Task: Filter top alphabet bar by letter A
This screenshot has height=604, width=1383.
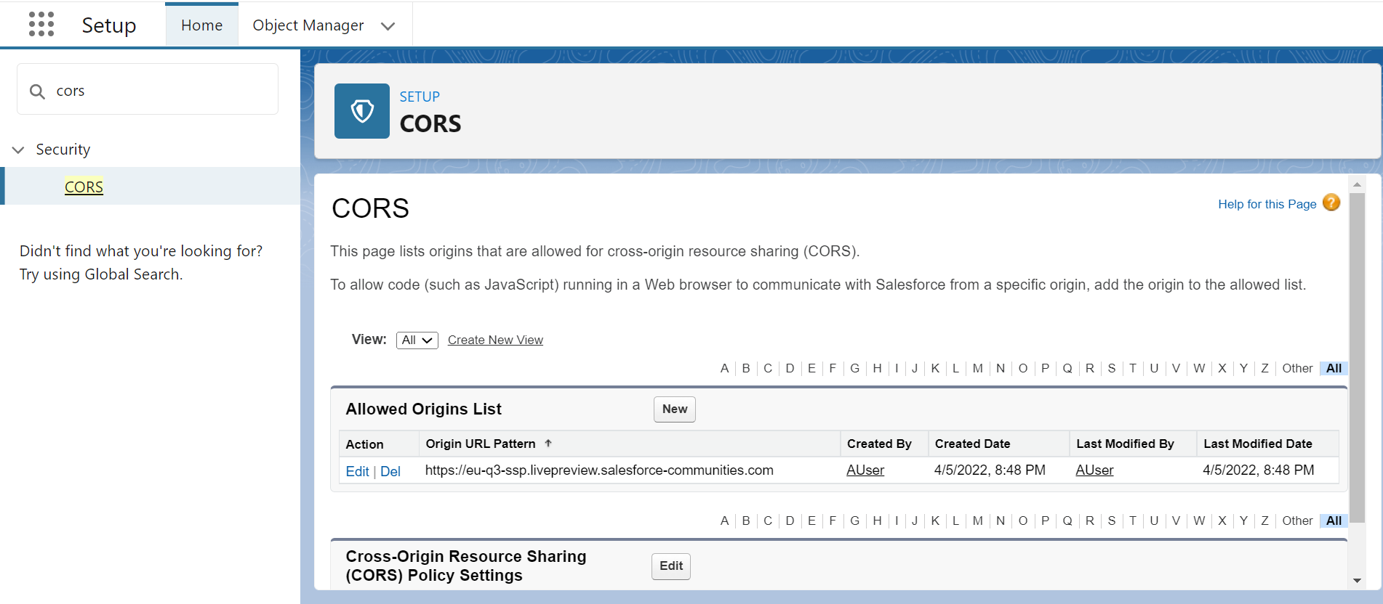Action: pyautogui.click(x=724, y=368)
